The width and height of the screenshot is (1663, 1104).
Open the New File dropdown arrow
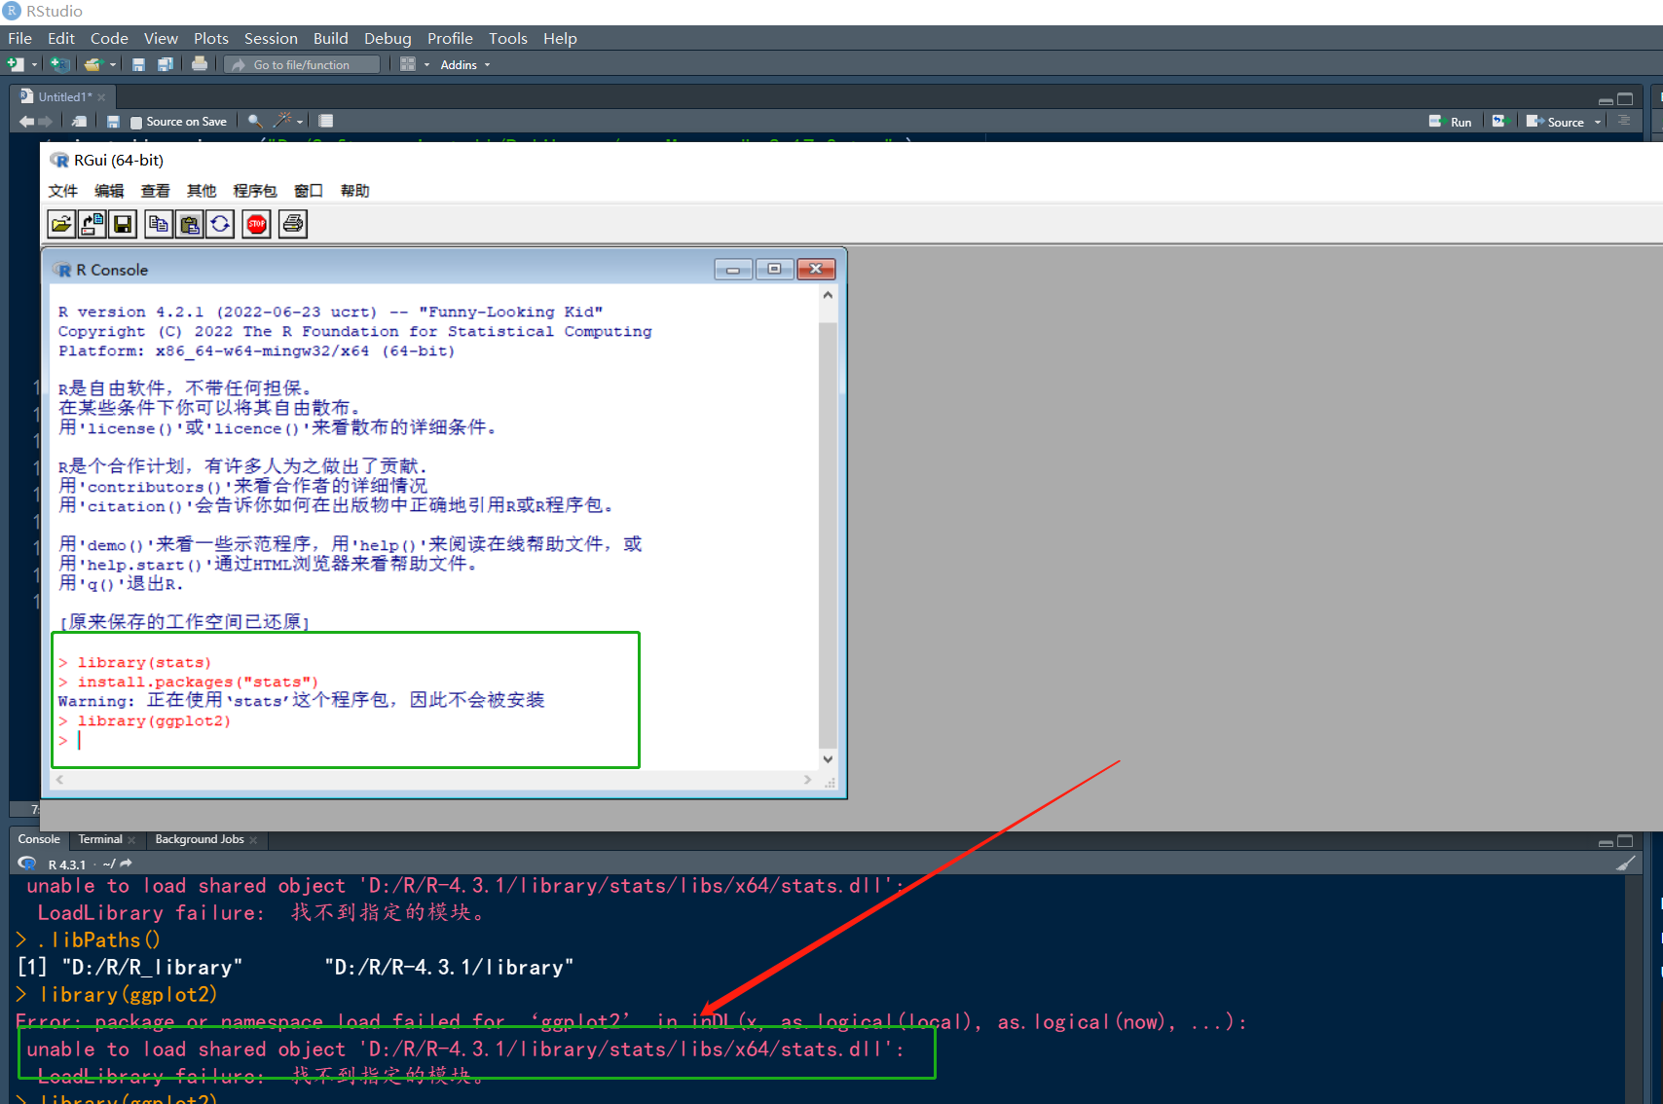34,65
